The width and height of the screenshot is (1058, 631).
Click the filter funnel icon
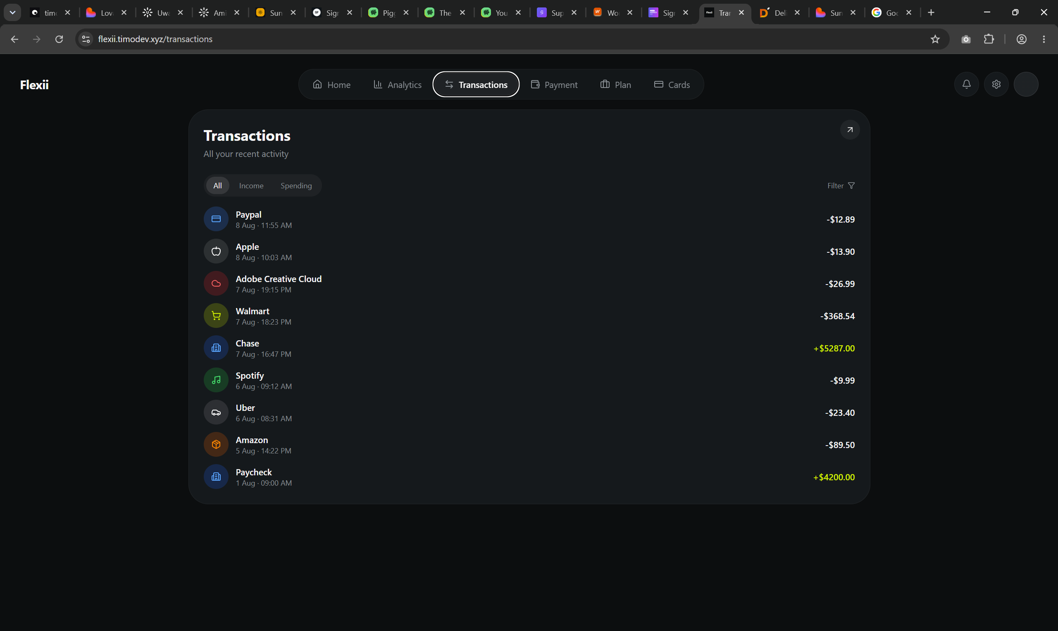coord(851,186)
